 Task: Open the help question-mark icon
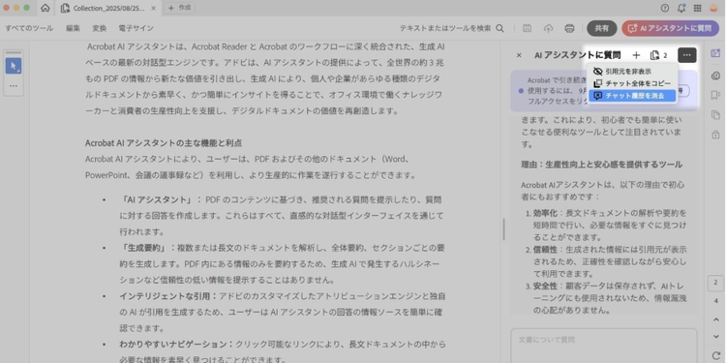click(665, 8)
